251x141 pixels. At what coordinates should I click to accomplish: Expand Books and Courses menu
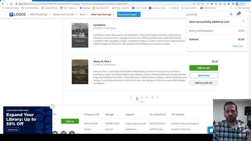65,14
